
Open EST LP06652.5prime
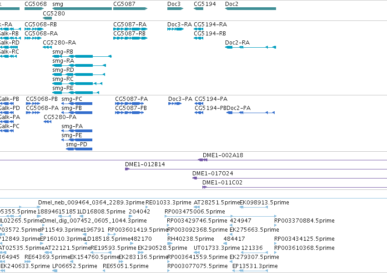(75, 266)
